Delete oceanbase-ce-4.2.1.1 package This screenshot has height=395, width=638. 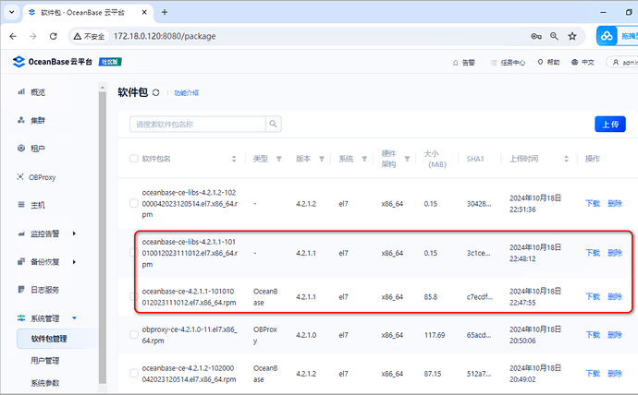click(615, 297)
